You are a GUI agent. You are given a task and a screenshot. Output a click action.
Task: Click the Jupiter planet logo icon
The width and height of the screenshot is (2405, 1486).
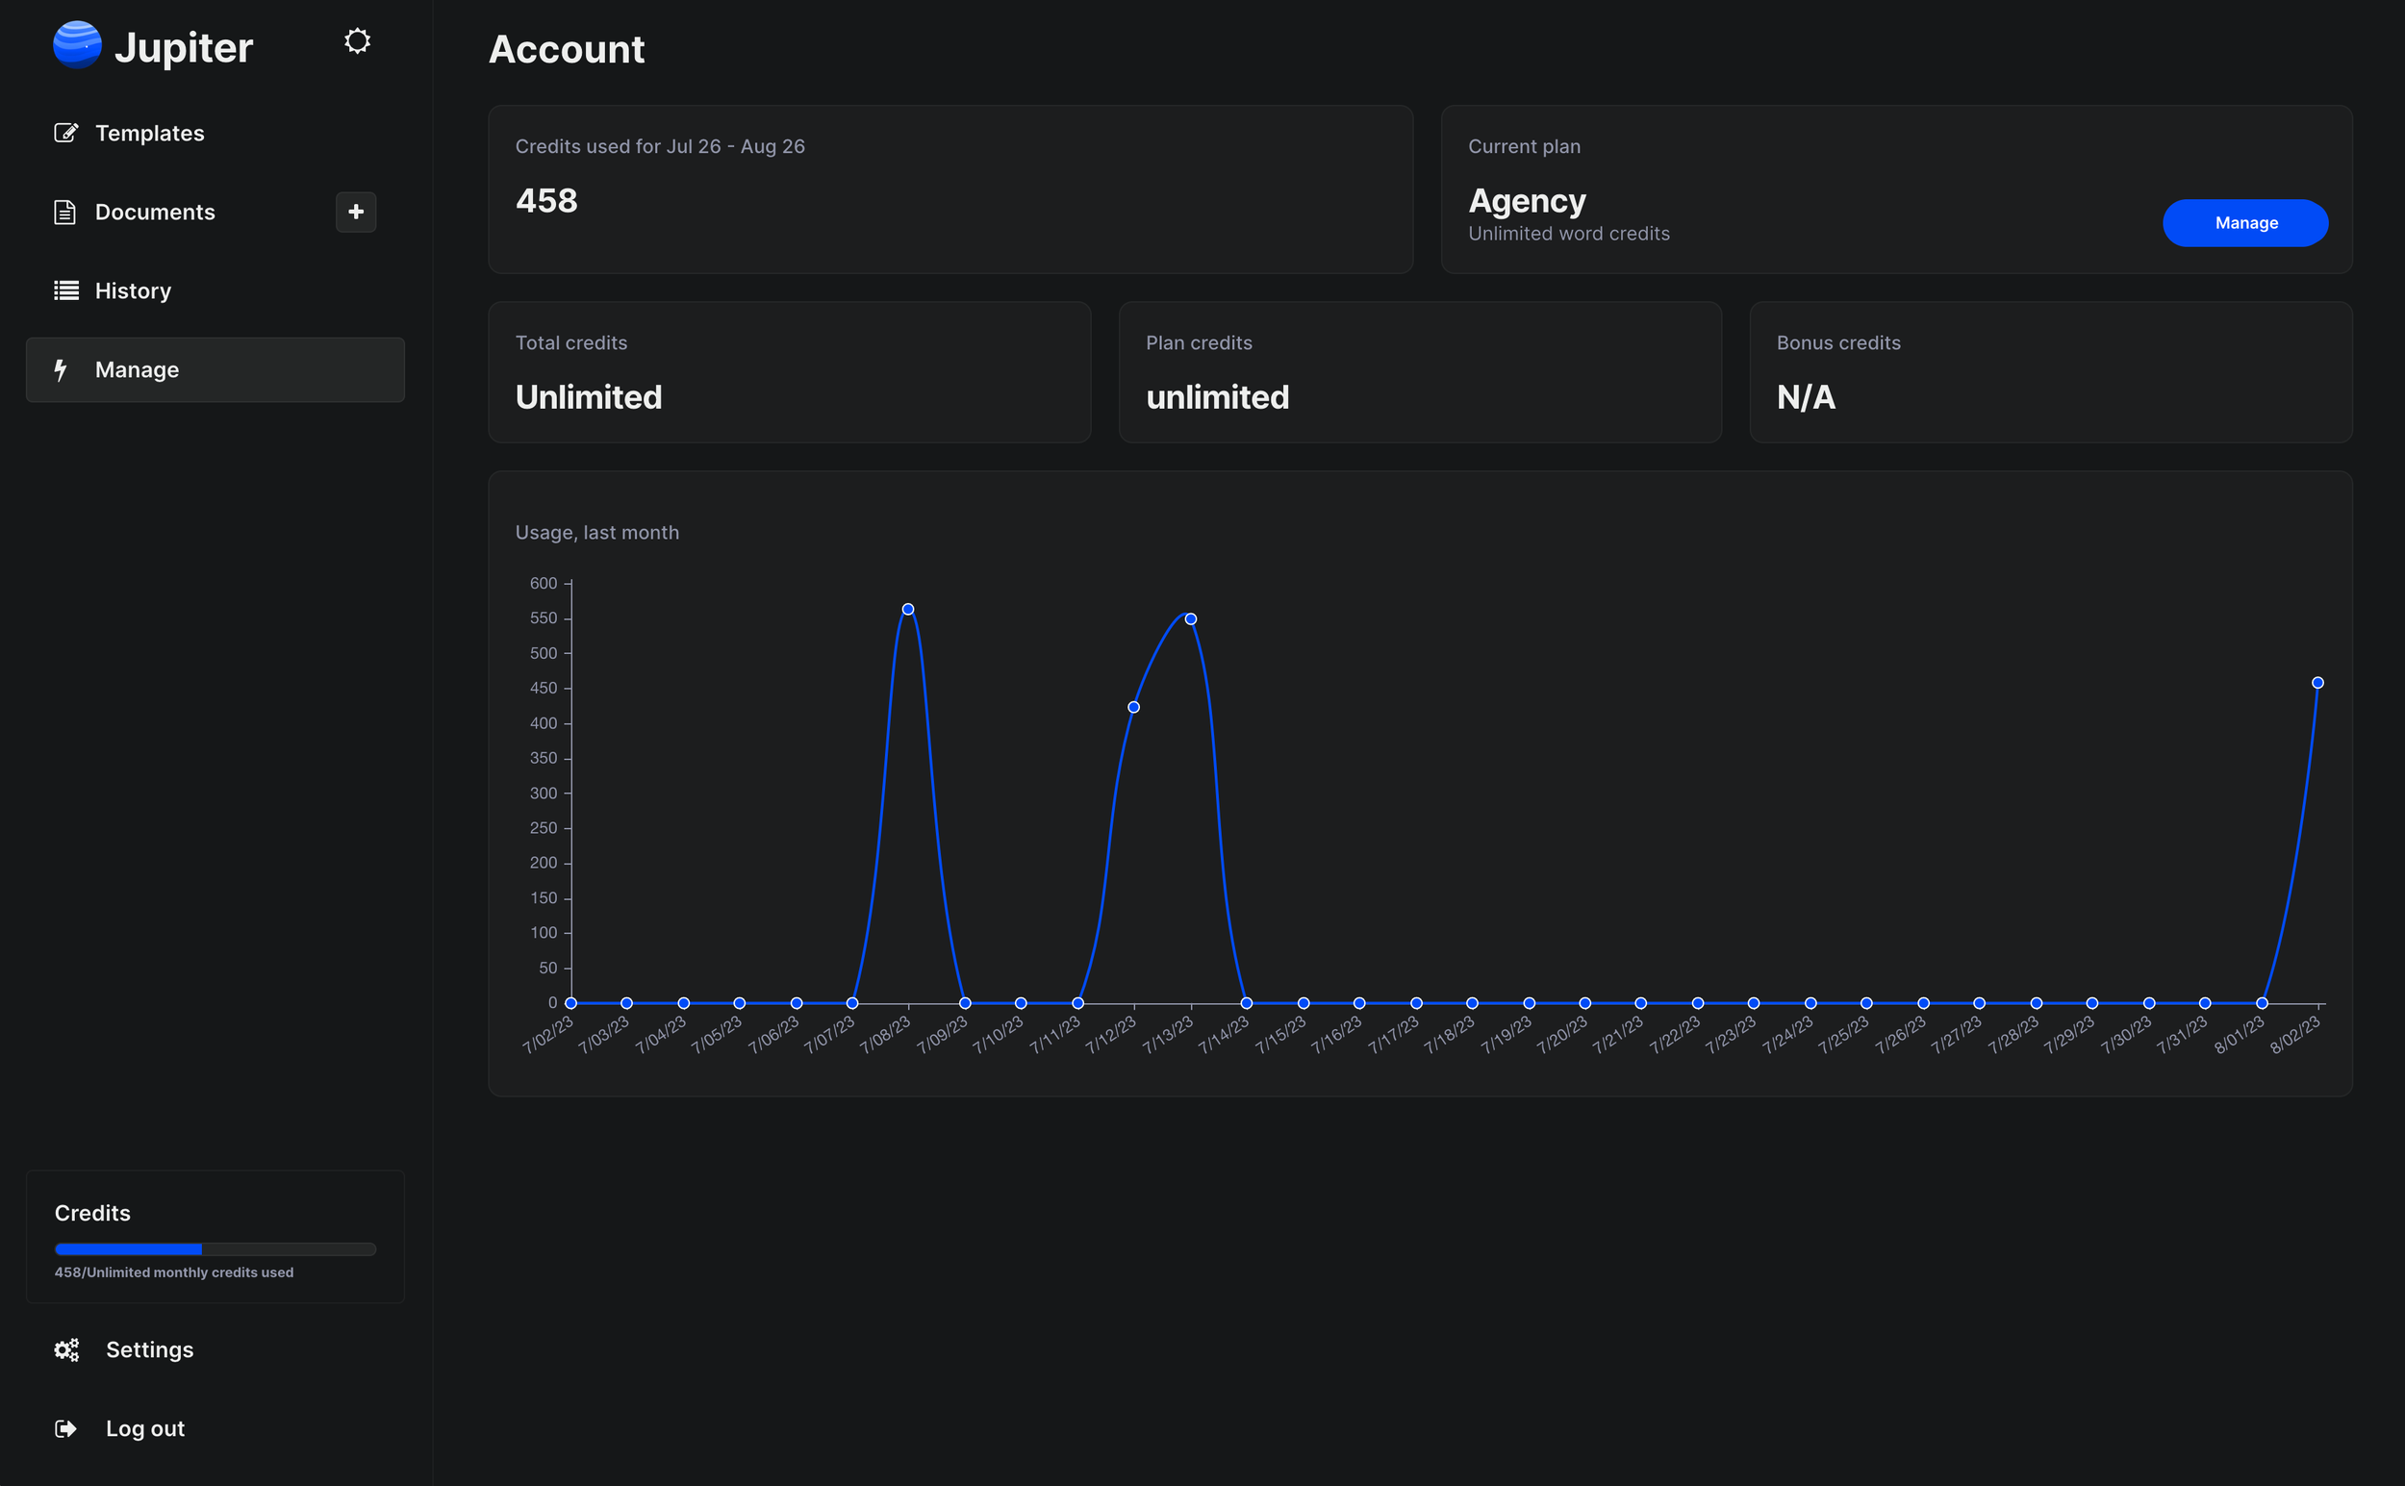pyautogui.click(x=77, y=45)
